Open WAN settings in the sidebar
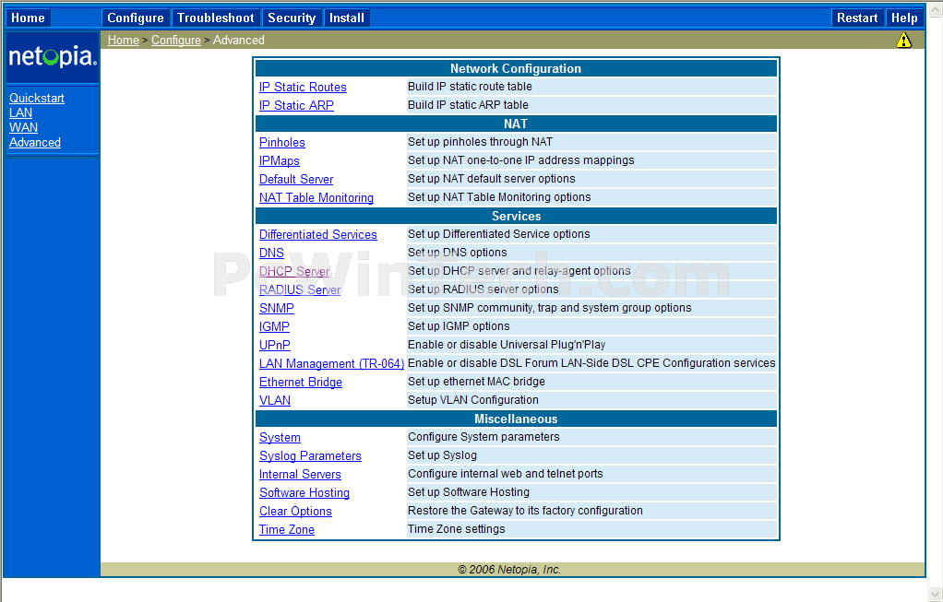This screenshot has height=602, width=943. 23,127
